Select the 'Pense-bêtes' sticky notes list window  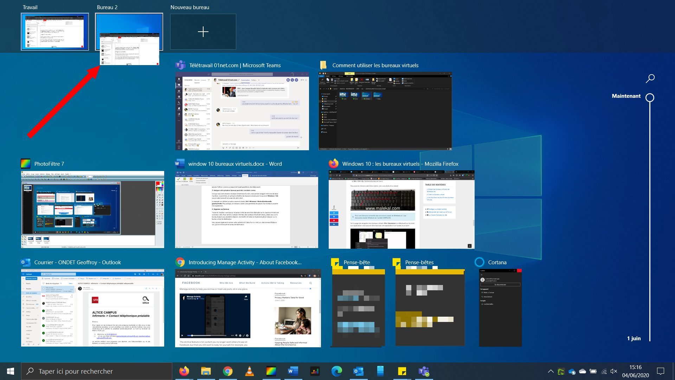[430, 308]
